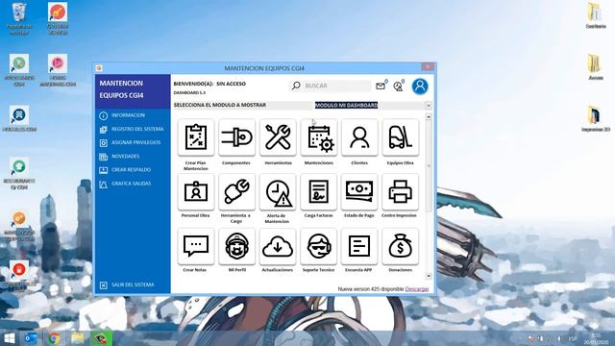Click the search magnifier icon

point(296,86)
